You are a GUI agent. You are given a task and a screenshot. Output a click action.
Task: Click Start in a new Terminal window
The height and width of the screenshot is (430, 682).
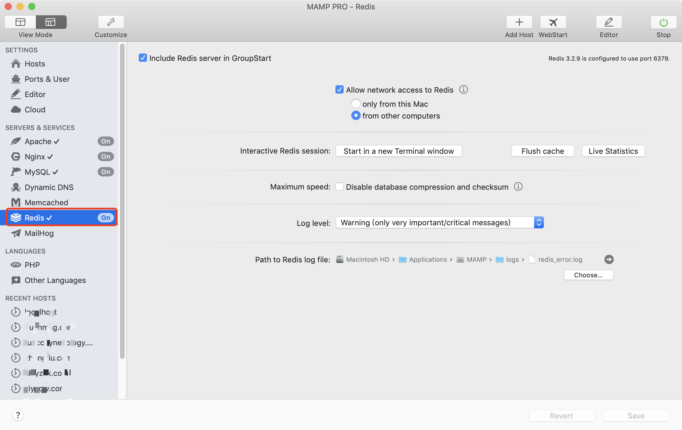coord(399,151)
